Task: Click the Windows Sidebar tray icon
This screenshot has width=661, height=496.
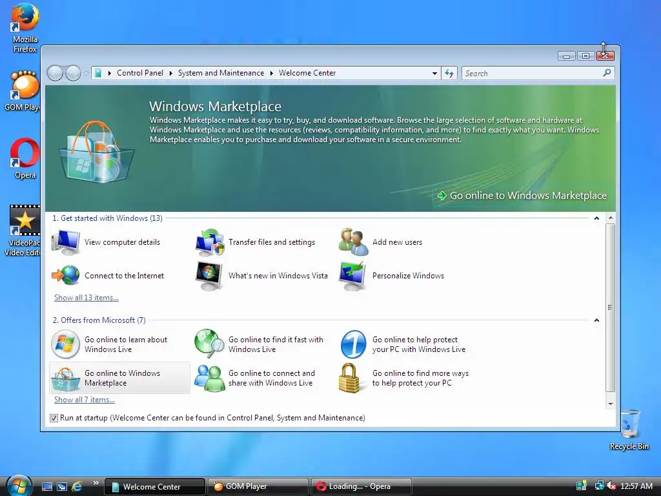Action: click(582, 486)
